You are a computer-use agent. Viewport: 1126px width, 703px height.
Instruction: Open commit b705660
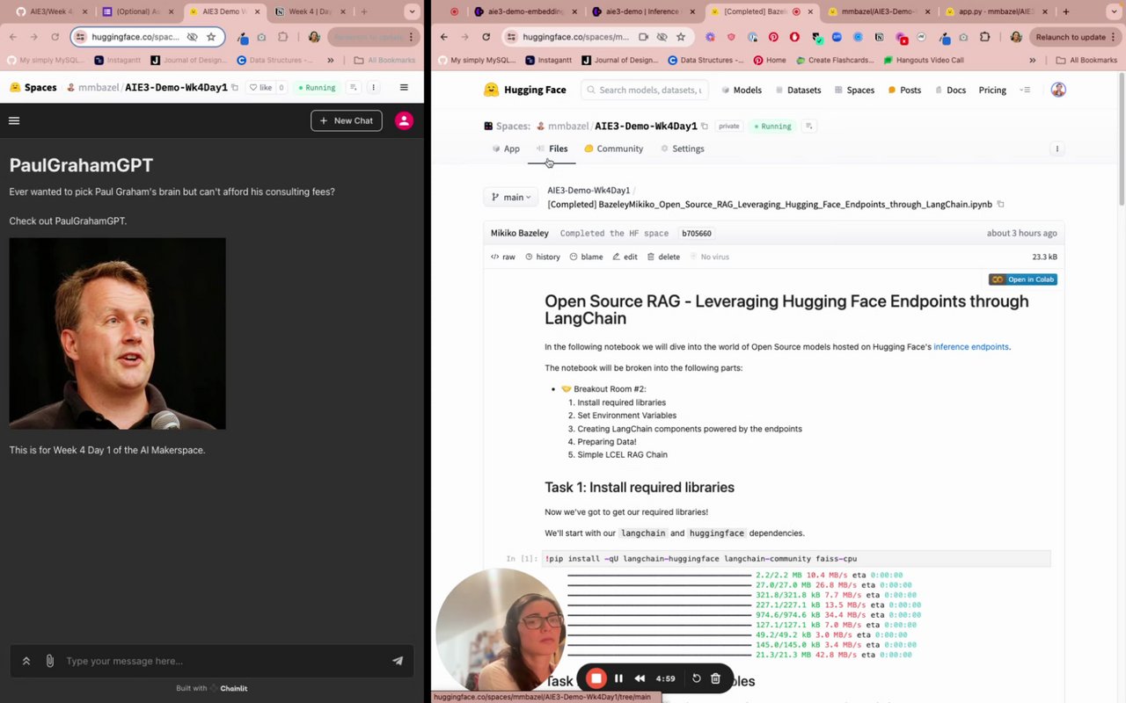(x=697, y=233)
